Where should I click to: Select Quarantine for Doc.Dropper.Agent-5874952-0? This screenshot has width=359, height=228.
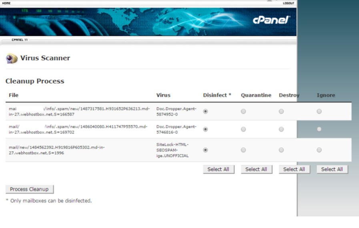[x=243, y=112]
